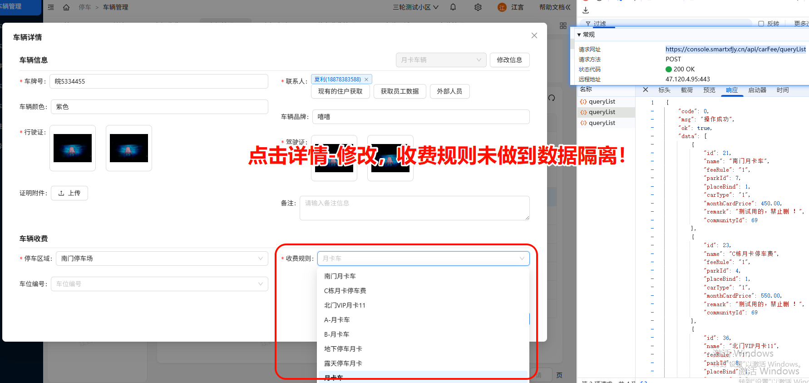Select the third queryList request
809x383 pixels.
point(606,123)
